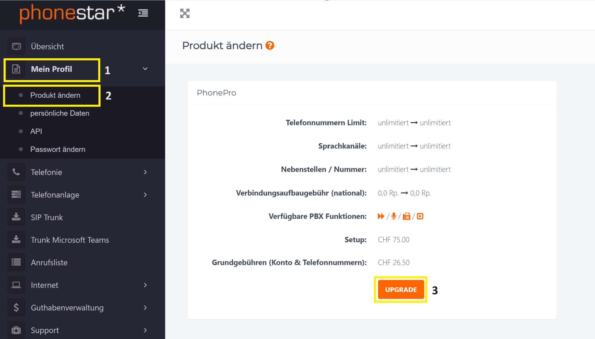Collapse sidebar with the menu toggle icon
Screen dimensions: 595x339
(x=143, y=13)
